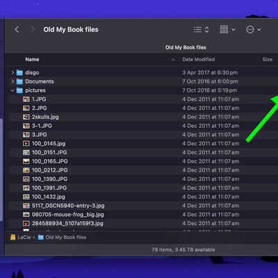Select file name 2.JPG
278x278 pixels.
[39, 108]
